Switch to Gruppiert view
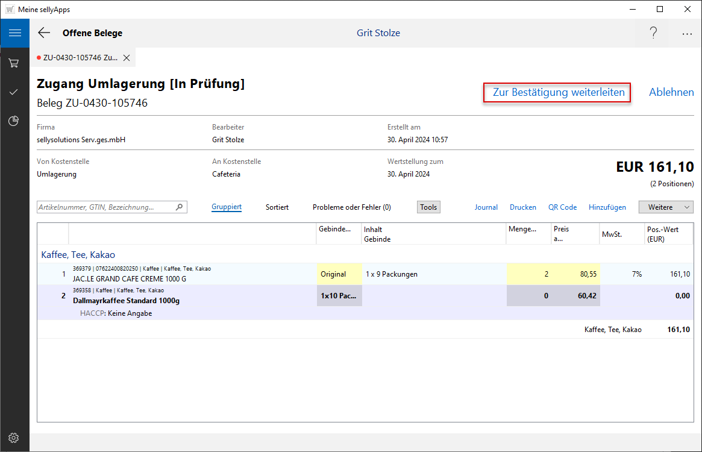This screenshot has width=702, height=452. tap(227, 207)
